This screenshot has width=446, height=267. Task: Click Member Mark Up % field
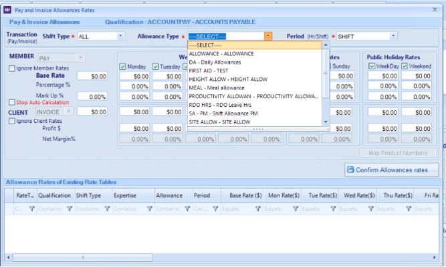pos(92,97)
